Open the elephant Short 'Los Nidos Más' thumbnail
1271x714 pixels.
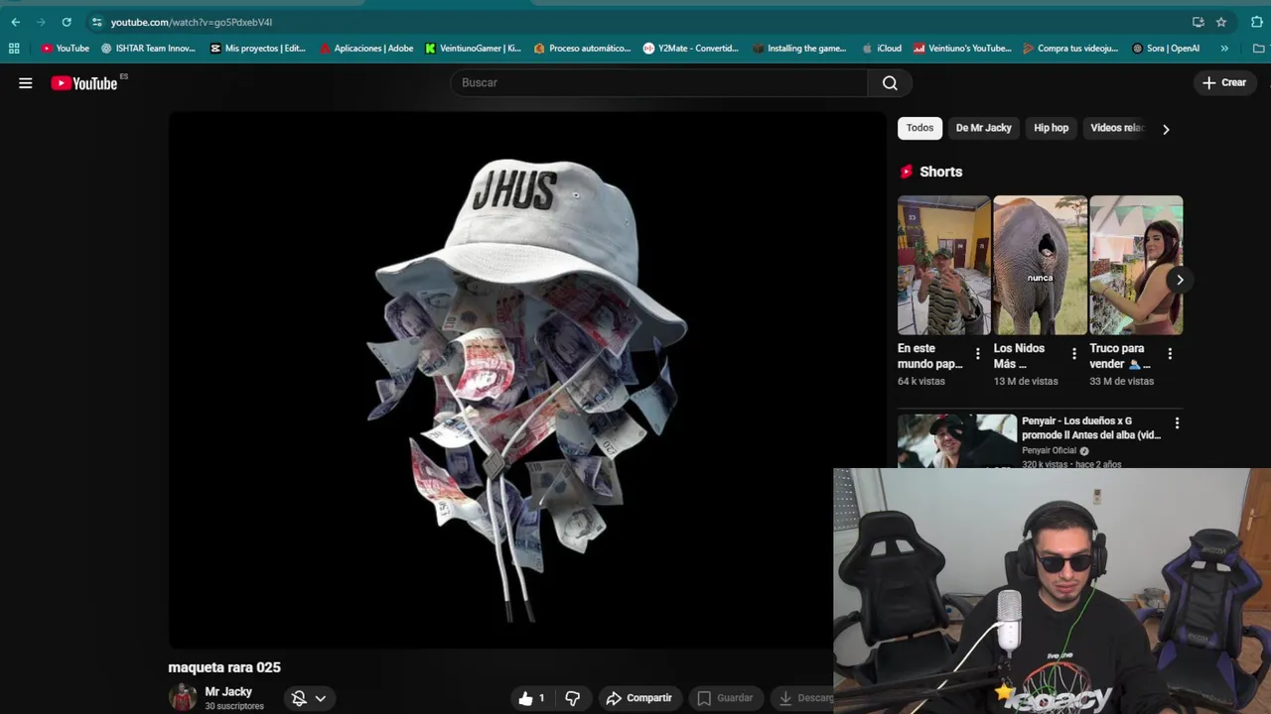1040,265
